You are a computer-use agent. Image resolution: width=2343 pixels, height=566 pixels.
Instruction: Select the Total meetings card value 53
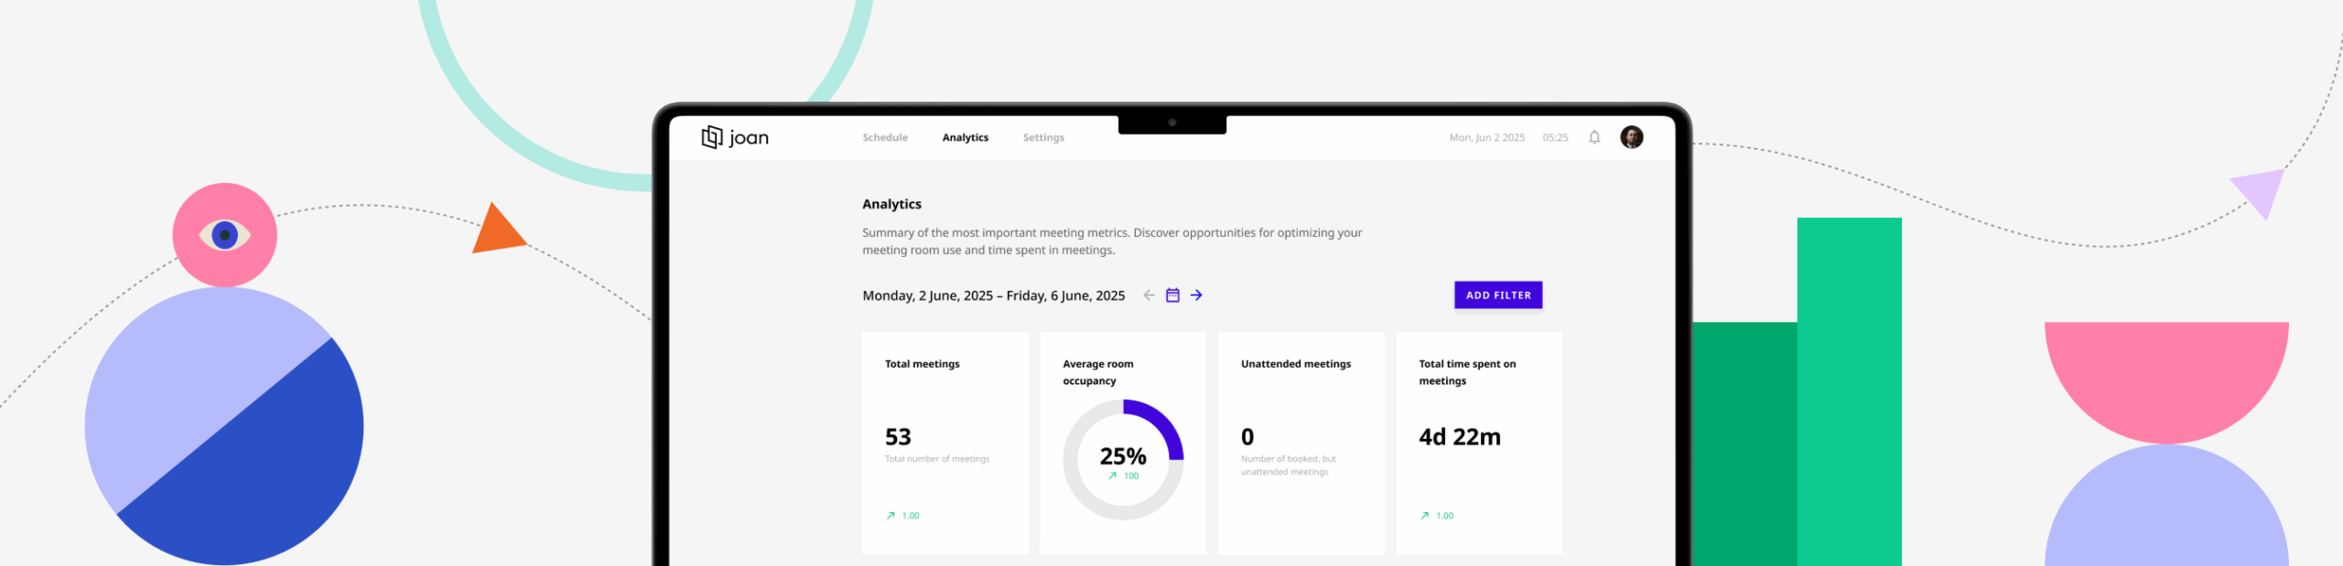898,437
